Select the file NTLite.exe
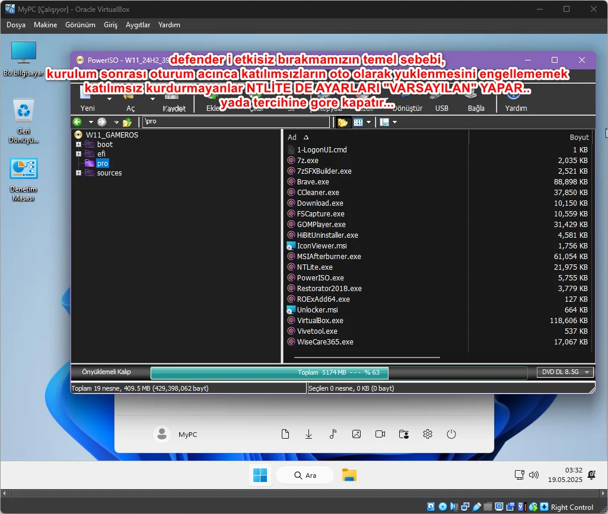Image resolution: width=608 pixels, height=514 pixels. tap(314, 267)
